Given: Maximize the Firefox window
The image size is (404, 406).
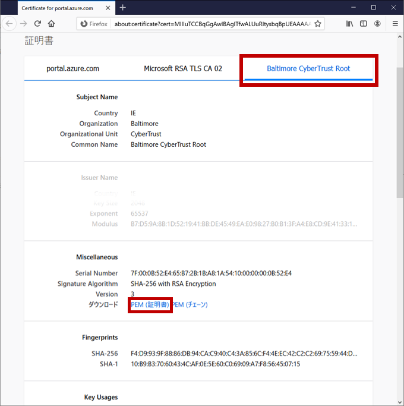Looking at the screenshot, I should tap(373, 8).
